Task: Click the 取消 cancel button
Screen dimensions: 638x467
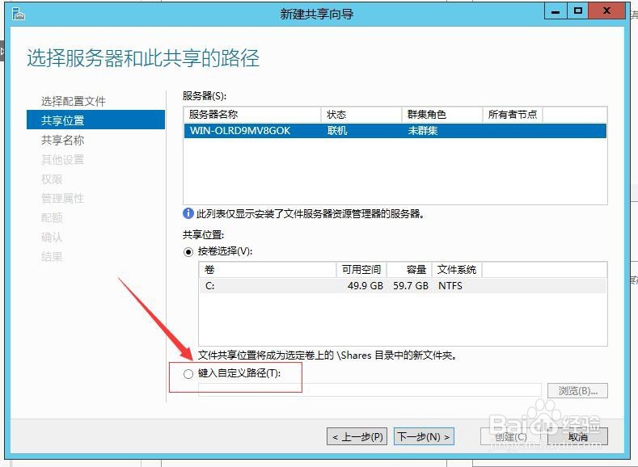Action: (578, 437)
